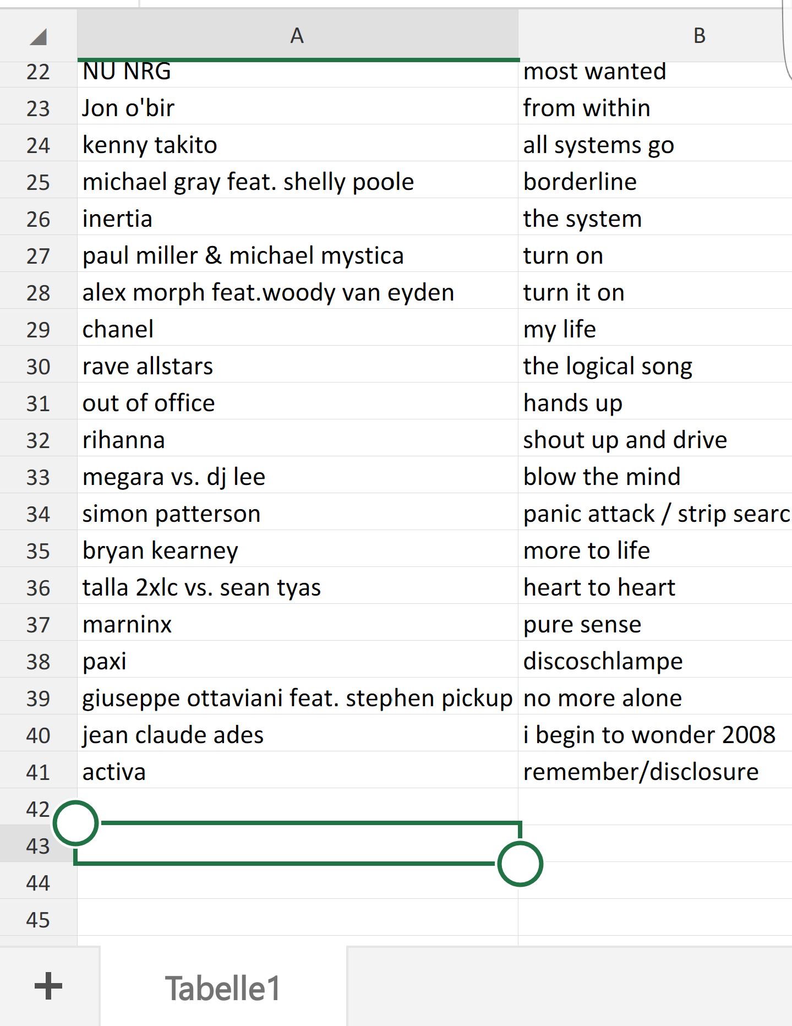This screenshot has height=1026, width=792.
Task: Open the Tabelle1 sheet tab
Action: [x=223, y=988]
